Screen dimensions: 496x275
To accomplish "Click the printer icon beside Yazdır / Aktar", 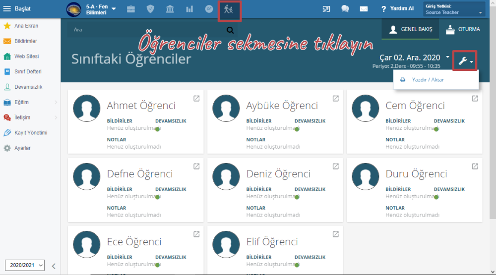I will pos(403,80).
